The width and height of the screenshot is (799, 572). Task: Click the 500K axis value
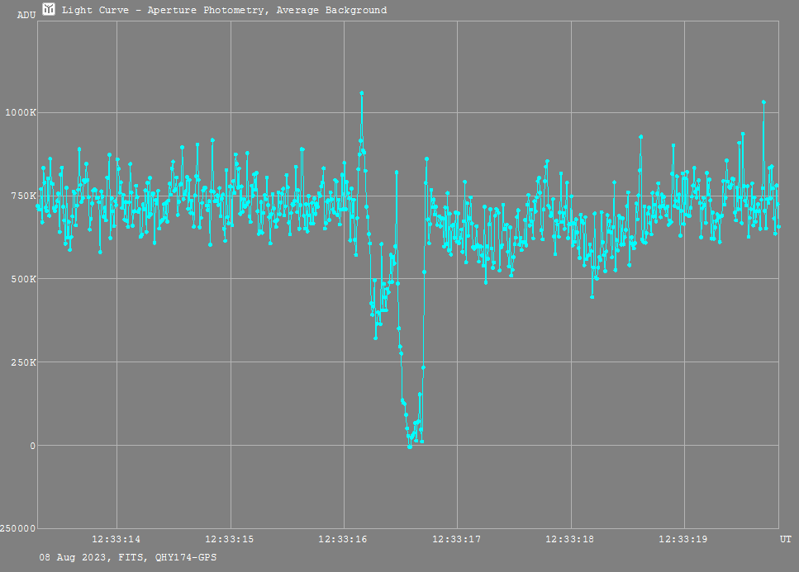[x=23, y=279]
